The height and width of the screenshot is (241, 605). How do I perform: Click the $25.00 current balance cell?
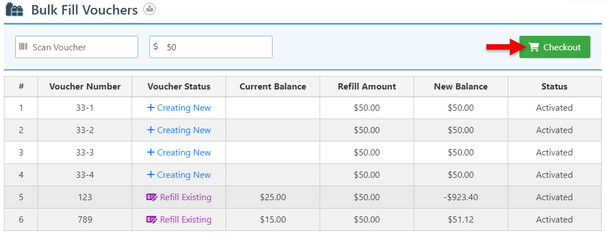(x=273, y=197)
